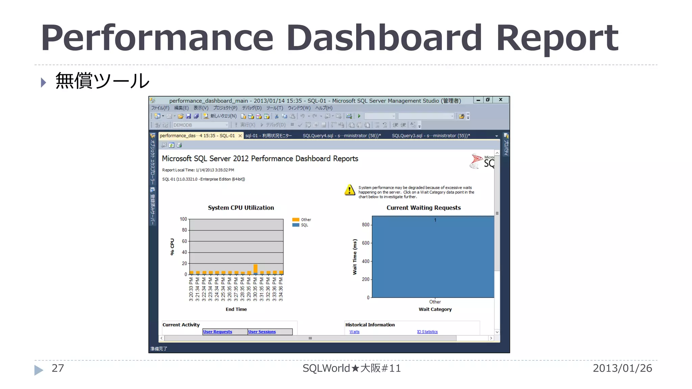Open the IO Statistics link
The width and height of the screenshot is (692, 389).
tap(427, 332)
